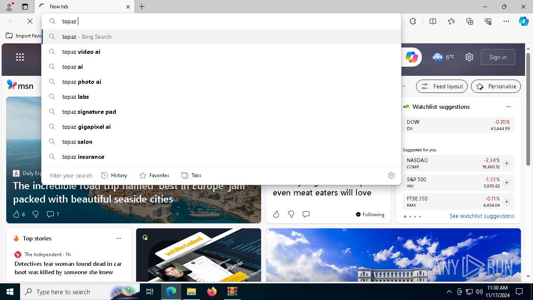Viewport: 533px width, 300px height.
Task: Like the meat eaters article
Action: coord(276,214)
